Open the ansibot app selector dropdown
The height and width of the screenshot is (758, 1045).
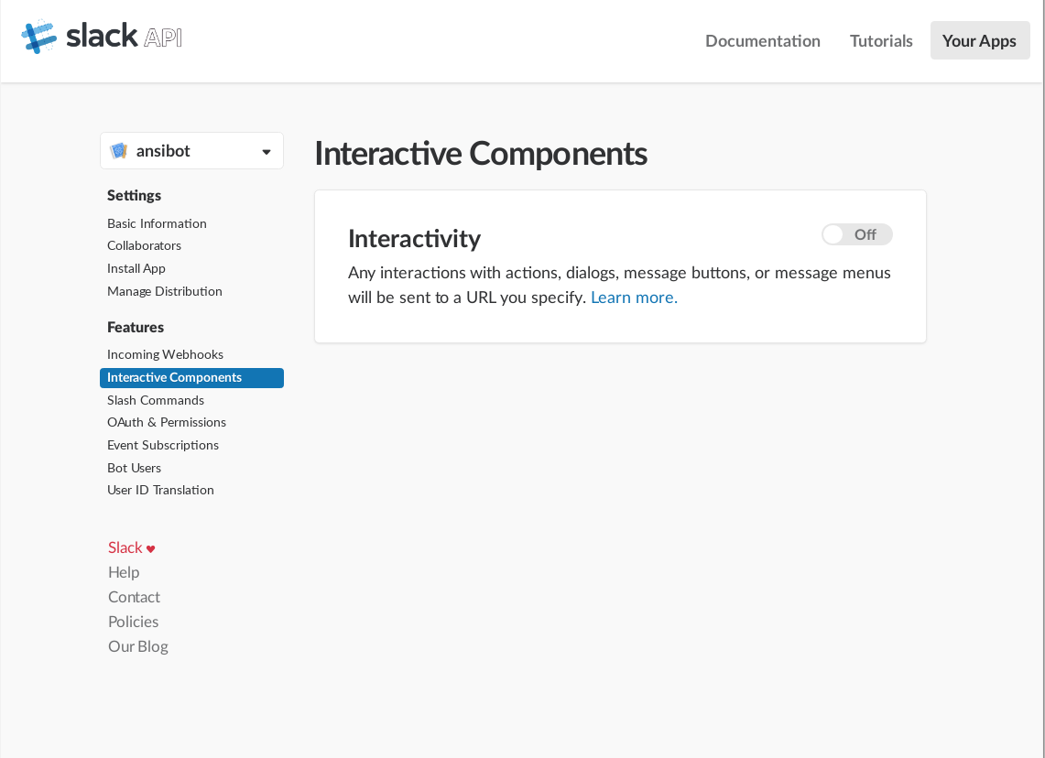tap(266, 152)
